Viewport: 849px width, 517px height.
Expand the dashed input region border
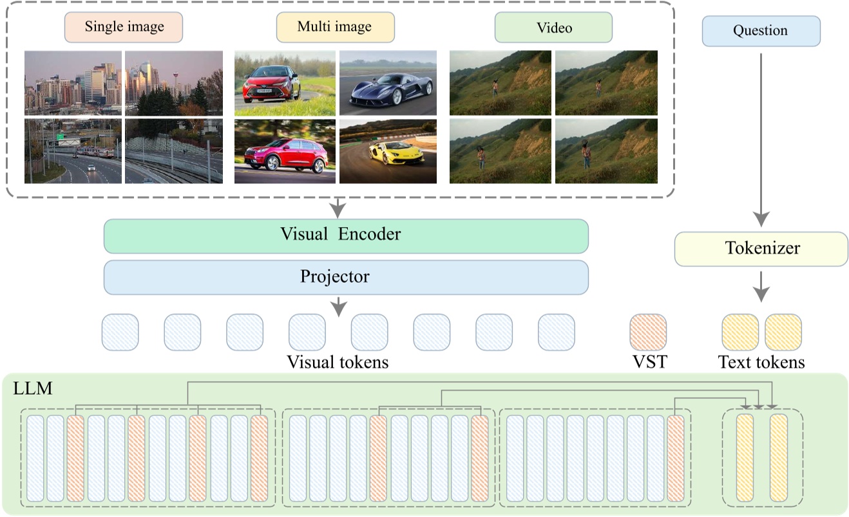[339, 6]
